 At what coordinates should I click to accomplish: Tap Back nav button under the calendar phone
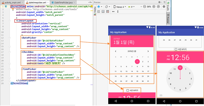(116, 101)
